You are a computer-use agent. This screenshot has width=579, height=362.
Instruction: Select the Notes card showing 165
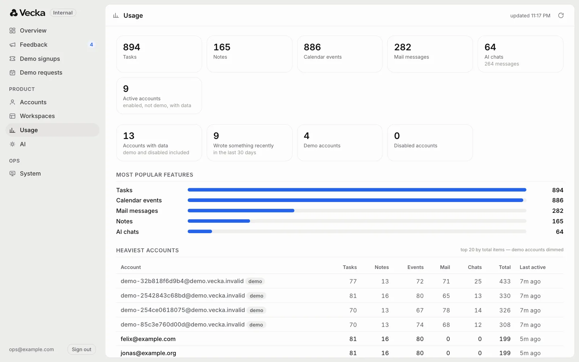[x=249, y=54]
